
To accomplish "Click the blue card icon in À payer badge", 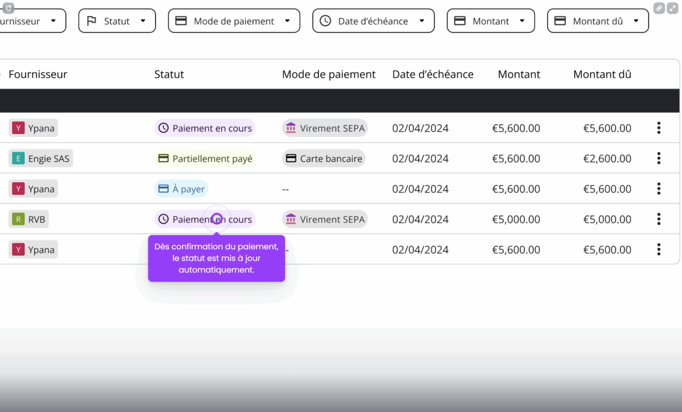I will click(x=163, y=189).
